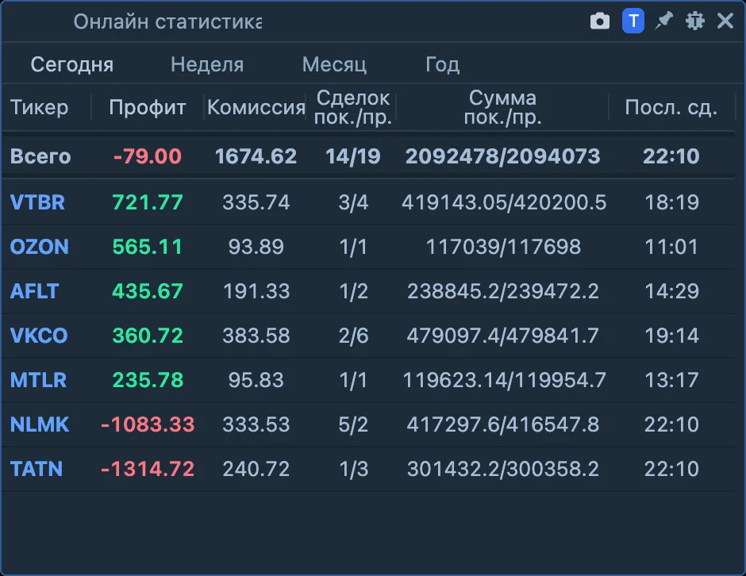The image size is (746, 576).
Task: Click AFLT commission 191.33
Action: (x=256, y=291)
